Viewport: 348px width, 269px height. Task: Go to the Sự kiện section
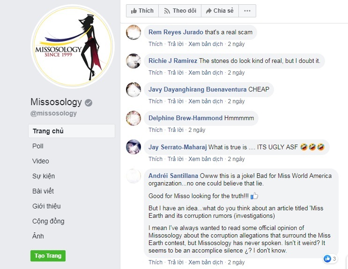(44, 176)
